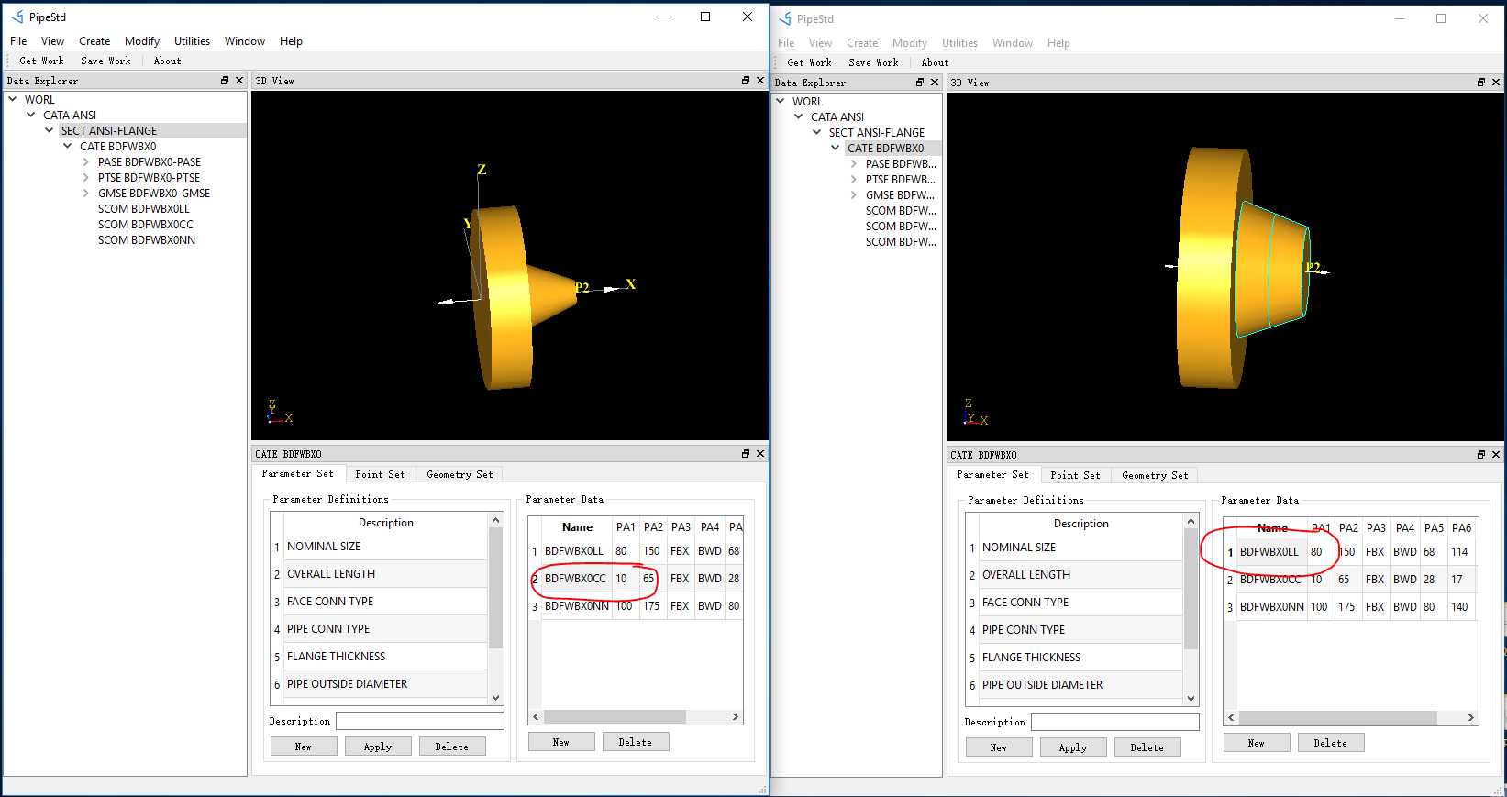Click Delete under Parameter Data in the active window
Screen dimensions: 1507x797
pyautogui.click(x=636, y=742)
